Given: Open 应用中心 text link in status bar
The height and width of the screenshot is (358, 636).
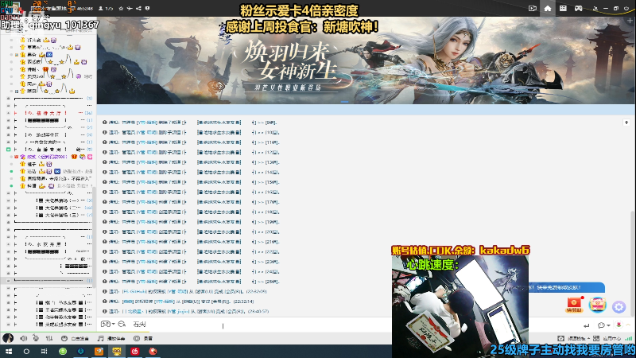Looking at the screenshot, I should tap(611, 338).
